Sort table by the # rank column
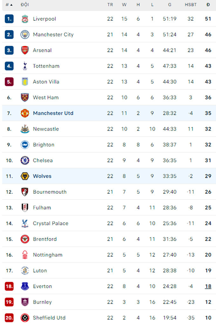Image resolution: width=216 pixels, height=323 pixels. click(x=9, y=5)
